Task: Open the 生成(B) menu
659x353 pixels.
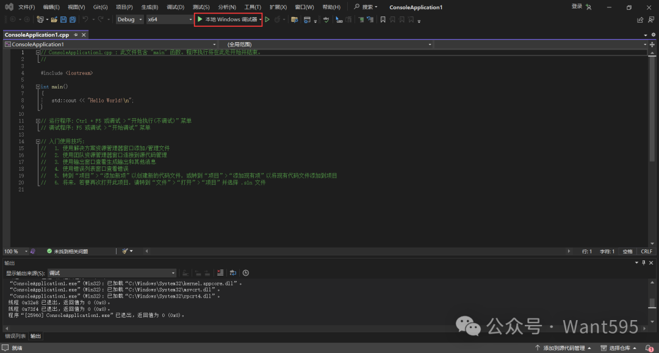Action: (x=149, y=7)
